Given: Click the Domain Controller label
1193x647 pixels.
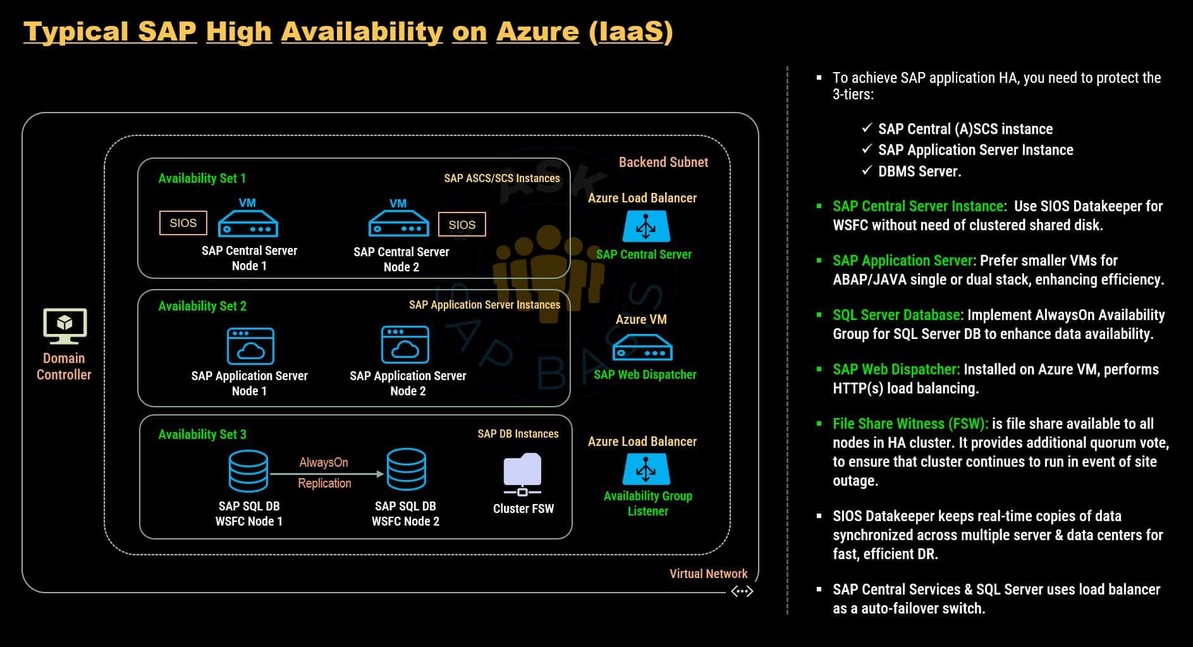Looking at the screenshot, I should (x=64, y=366).
